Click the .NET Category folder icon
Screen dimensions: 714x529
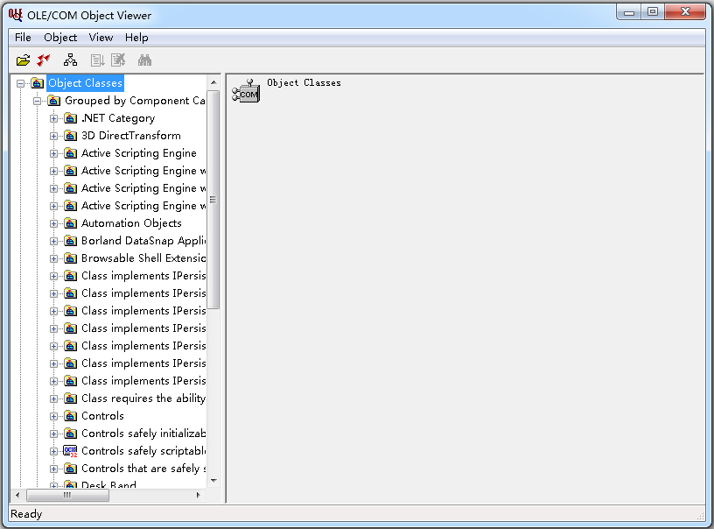click(70, 118)
